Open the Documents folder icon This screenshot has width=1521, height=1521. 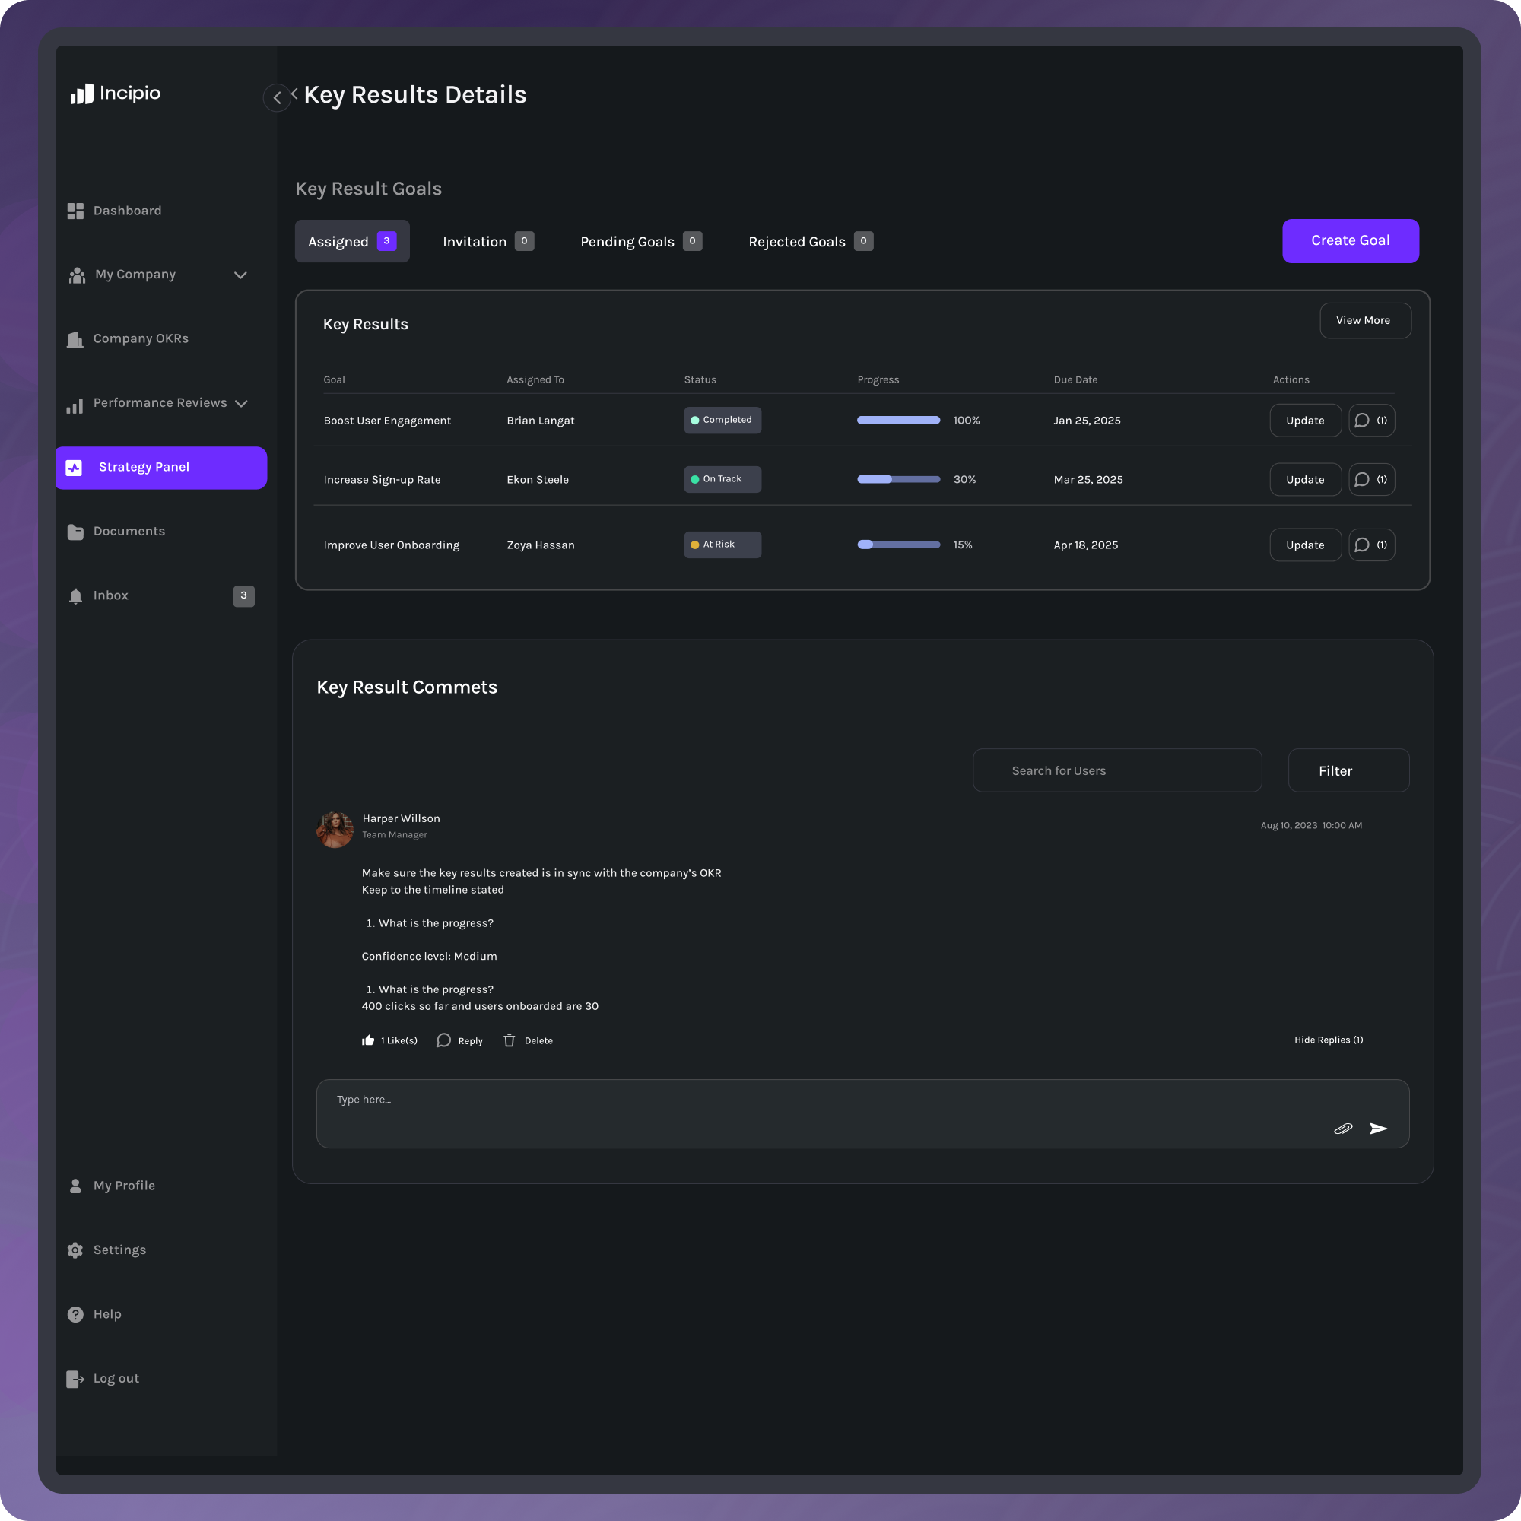[x=75, y=532]
